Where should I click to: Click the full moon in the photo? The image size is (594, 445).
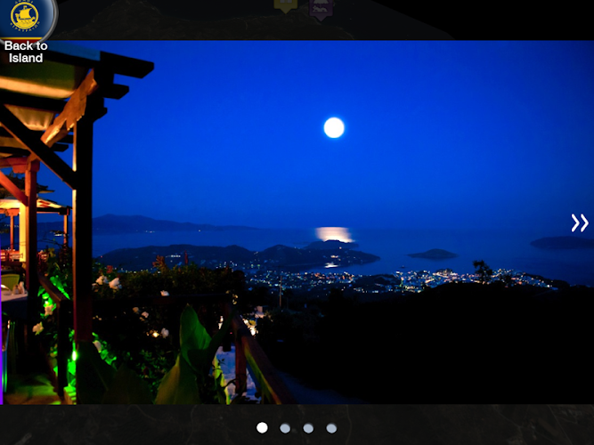tap(334, 127)
